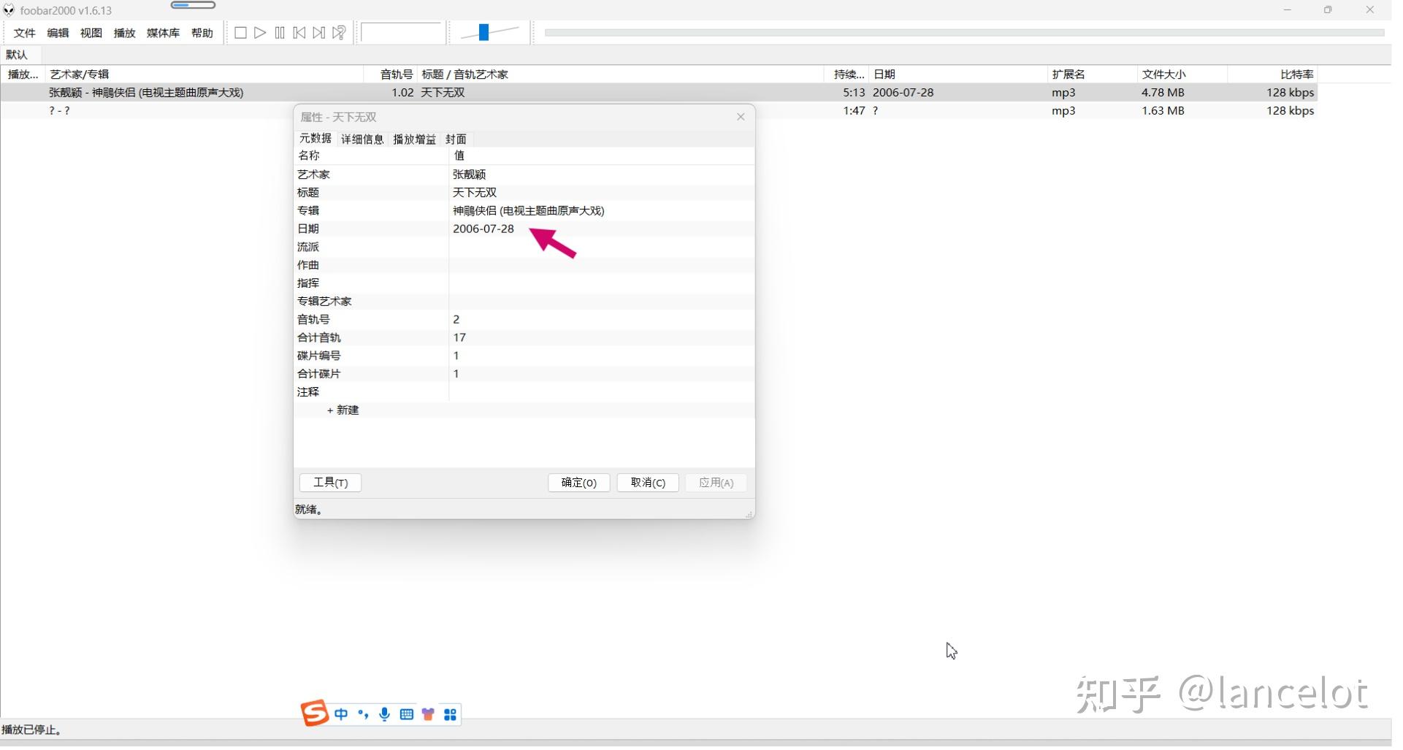
Task: Go to the previous track
Action: click(x=300, y=33)
